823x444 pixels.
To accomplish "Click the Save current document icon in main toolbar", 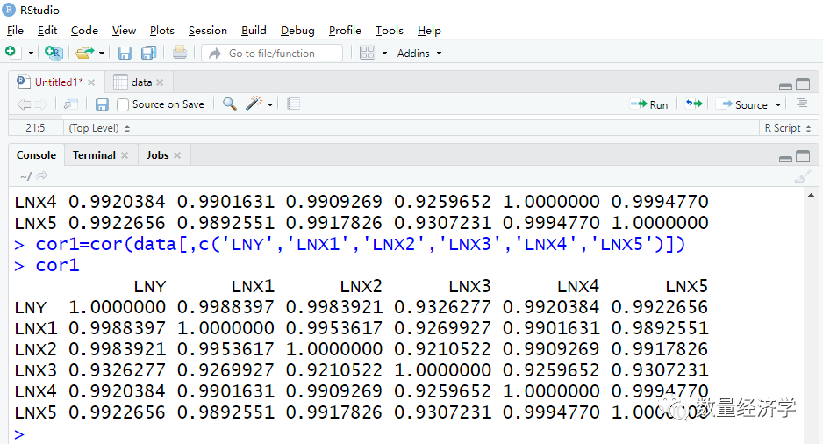I will (125, 53).
